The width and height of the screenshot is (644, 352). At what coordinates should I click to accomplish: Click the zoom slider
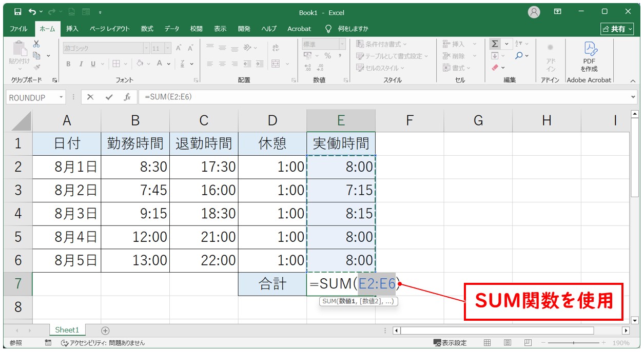point(573,343)
